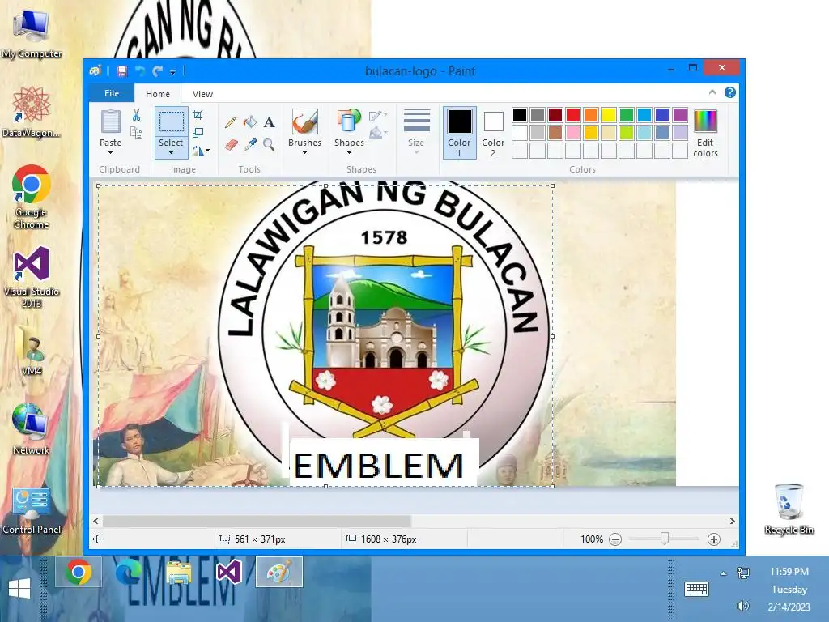This screenshot has height=622, width=829.
Task: Open the Paint Help icon
Action: (x=730, y=92)
